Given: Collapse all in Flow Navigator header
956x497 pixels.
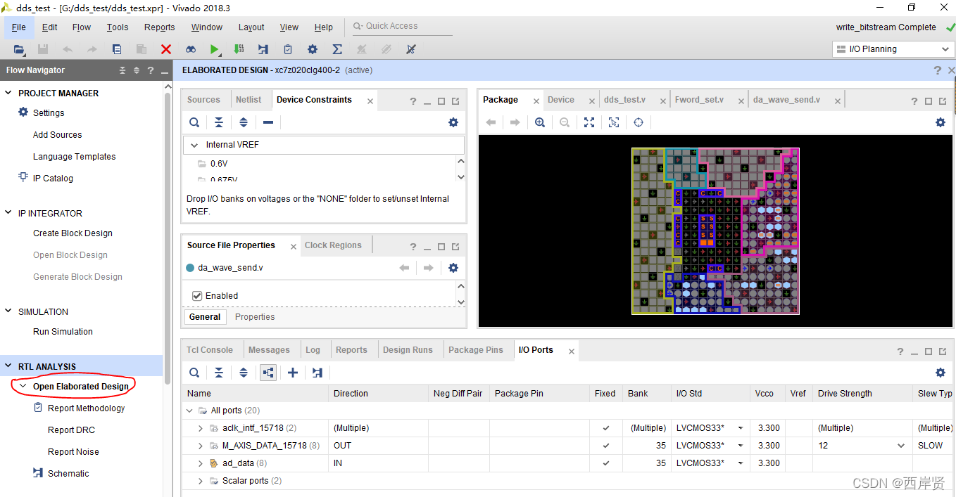Looking at the screenshot, I should (122, 70).
